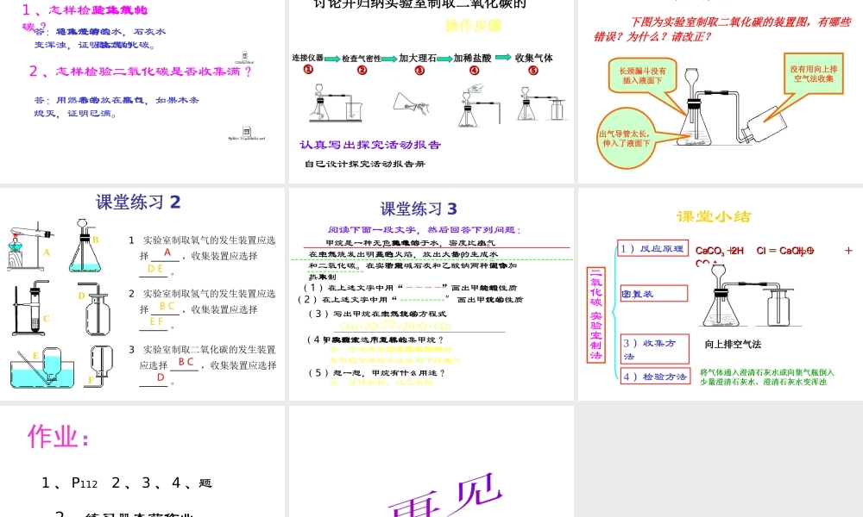
Task: Click apparatus B conical flask with funnel
Action: tap(85, 246)
